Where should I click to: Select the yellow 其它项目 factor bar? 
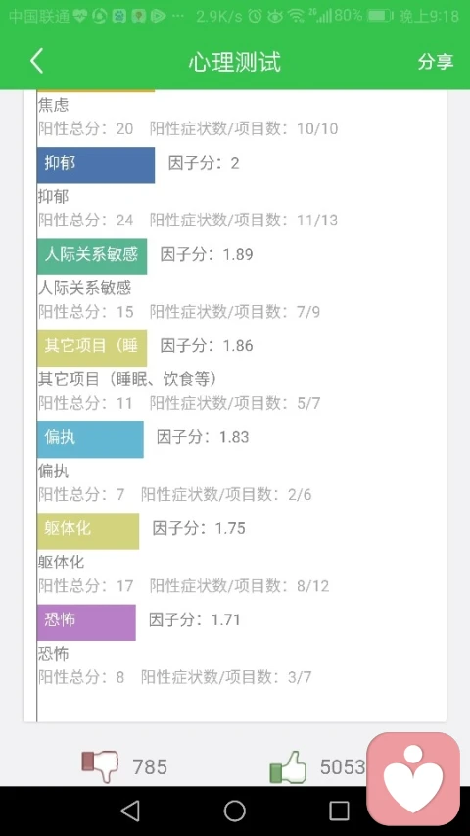92,348
